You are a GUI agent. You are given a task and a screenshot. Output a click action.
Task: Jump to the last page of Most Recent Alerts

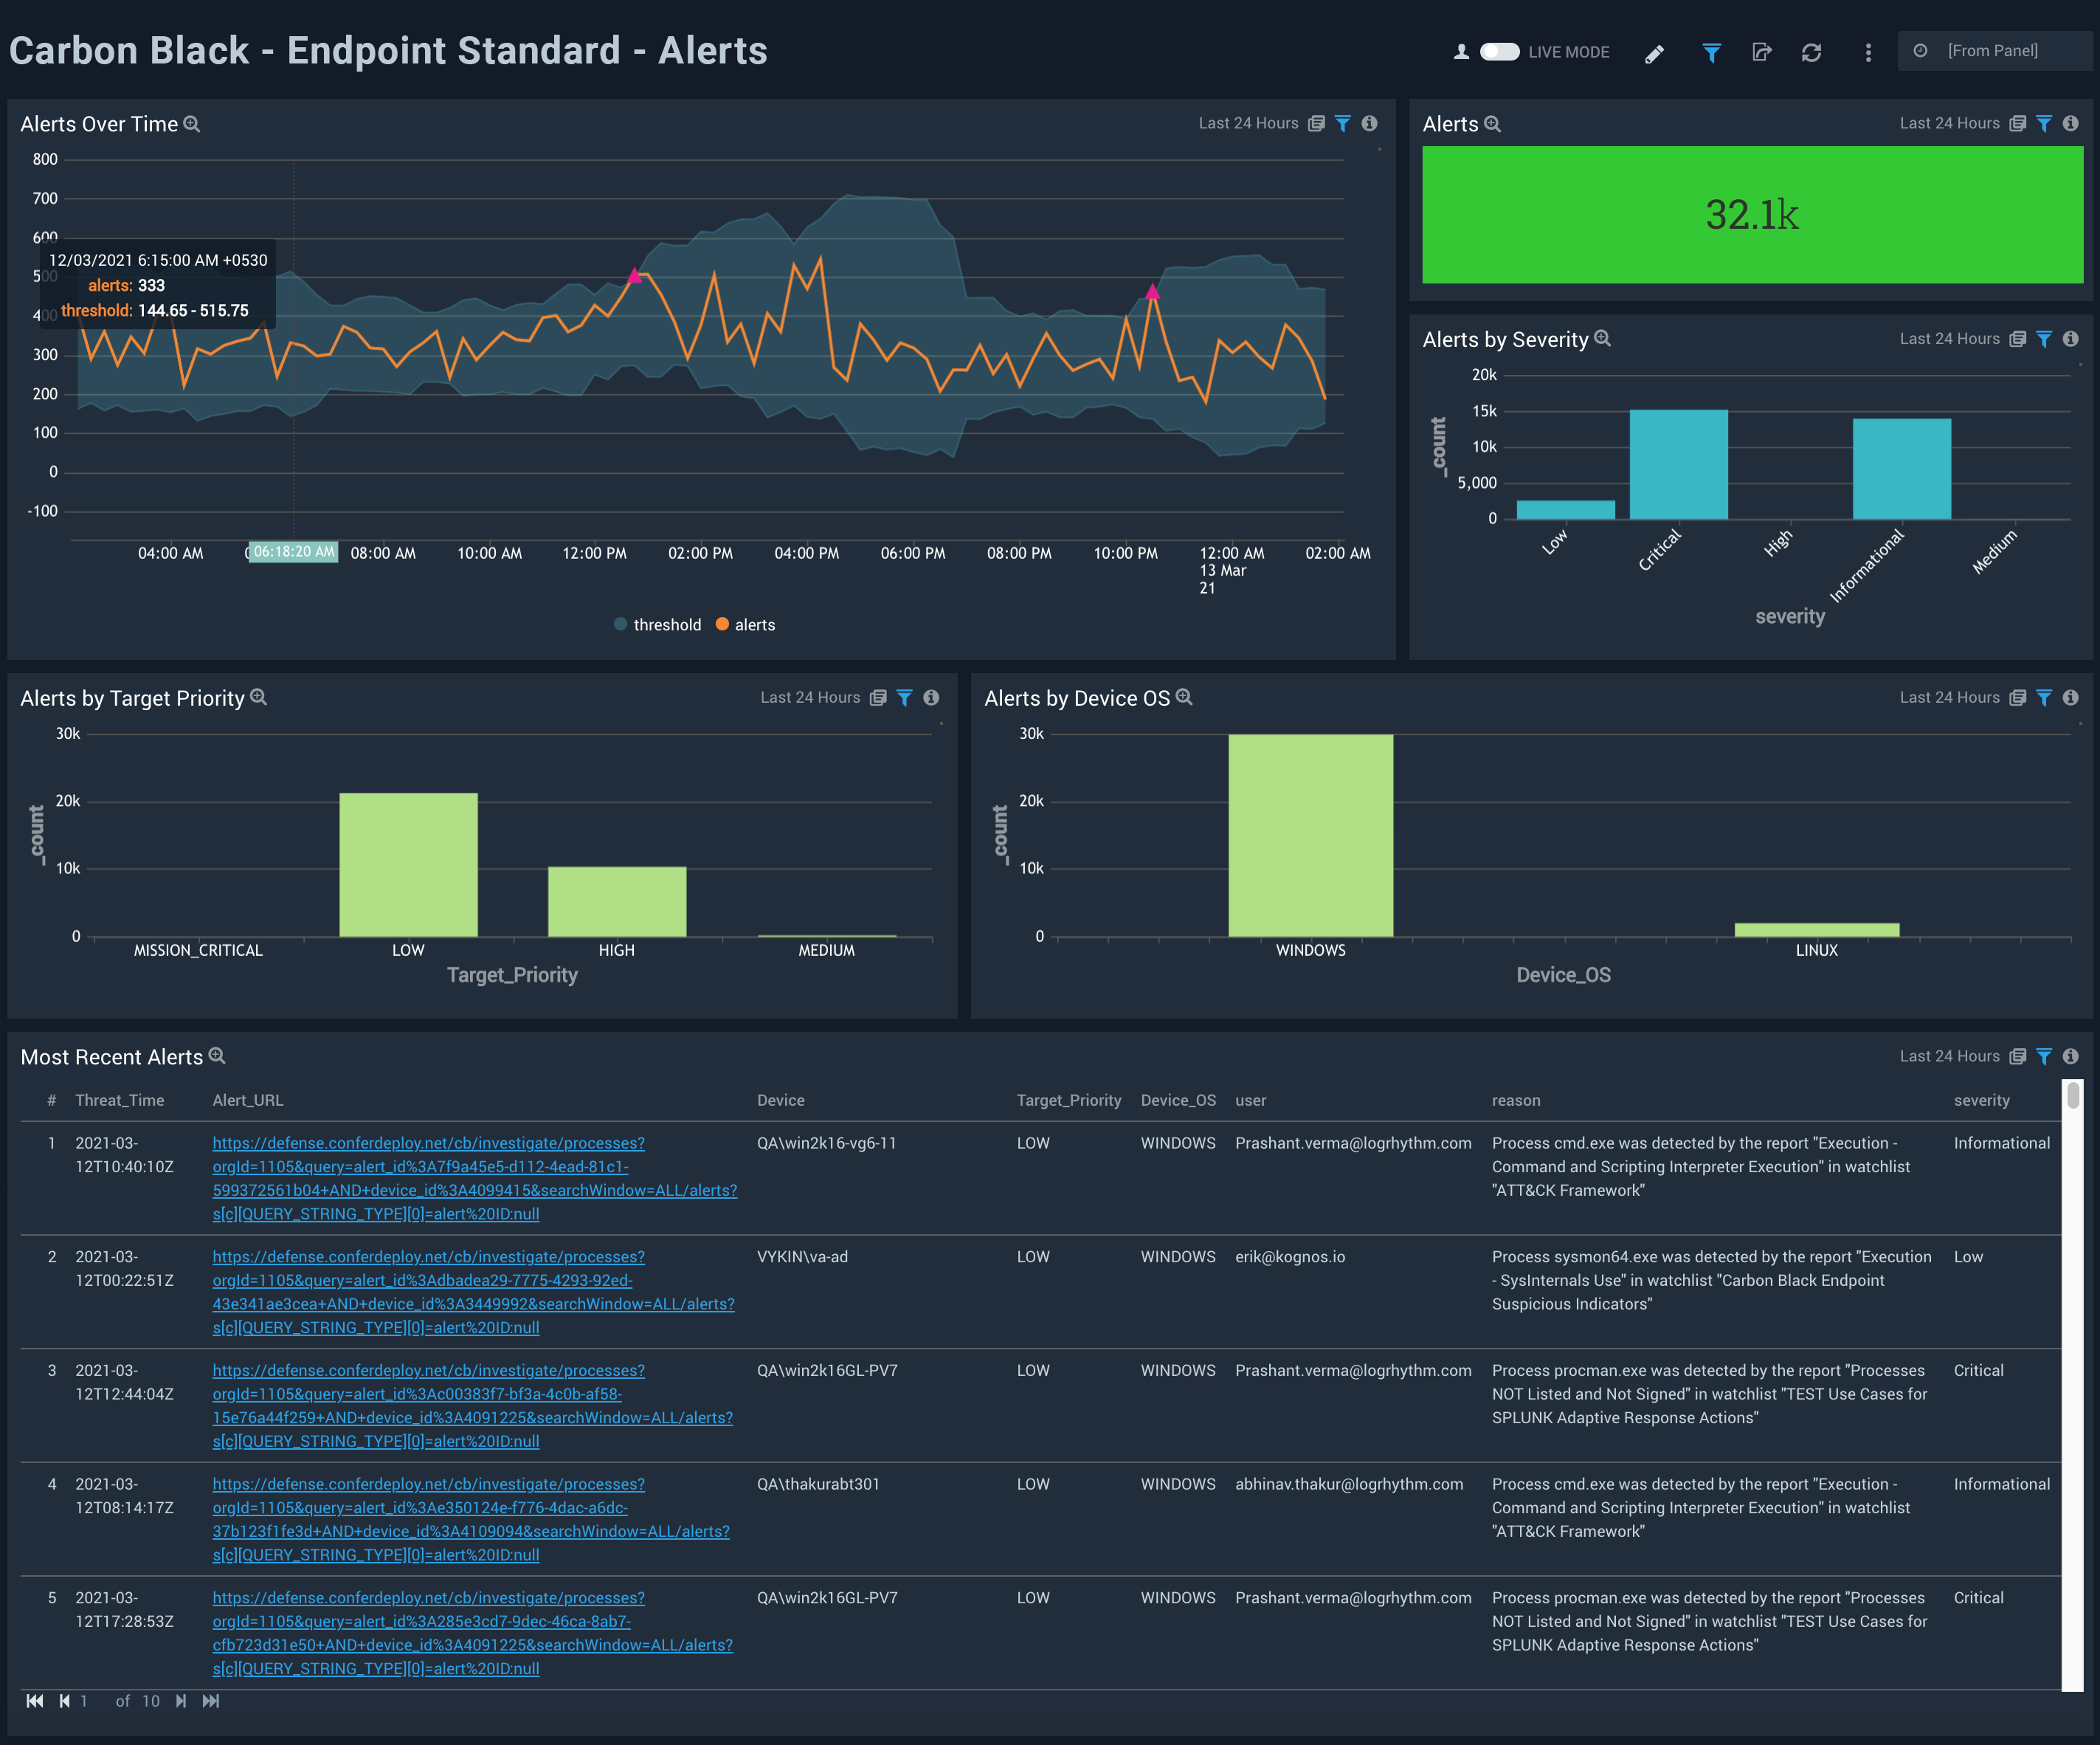point(210,1700)
